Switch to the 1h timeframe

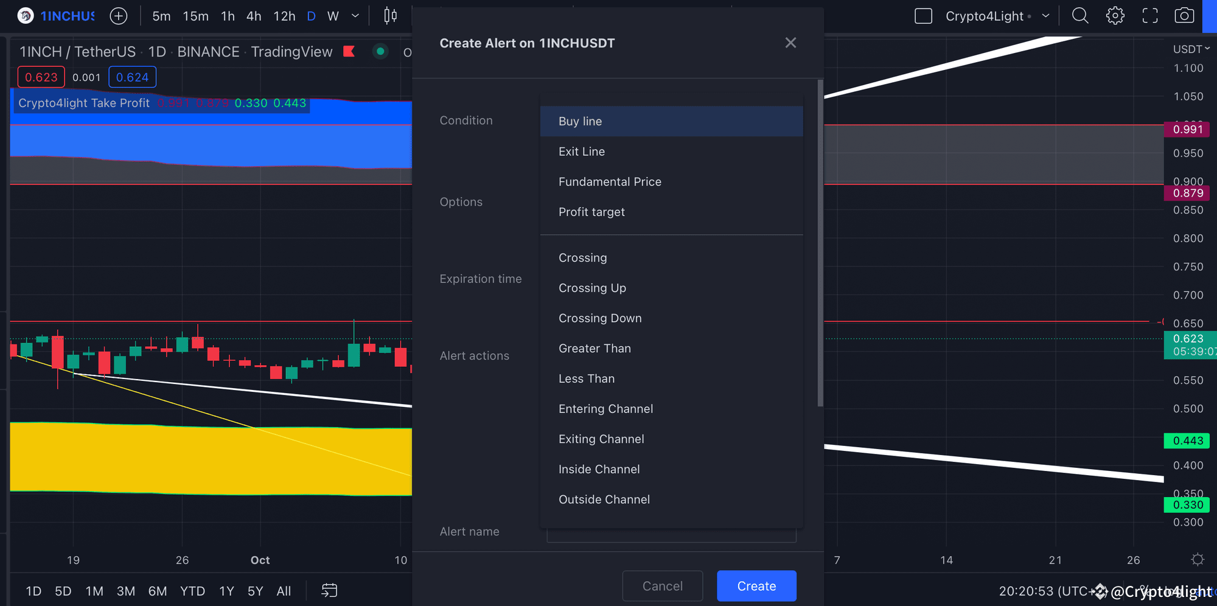coord(228,16)
